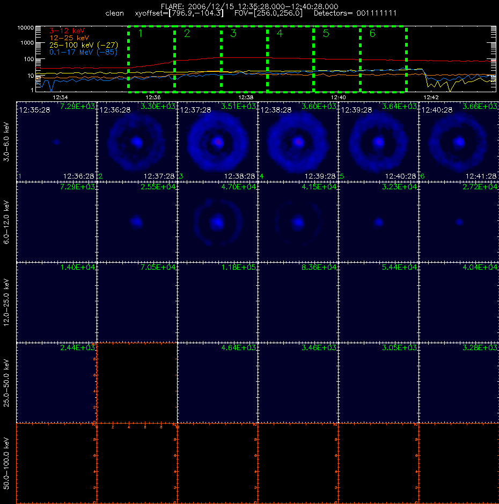Open the 3.0-6.0 keV ring image labeled 3.30E+03
Image resolution: width=499 pixels, height=504 pixels.
(137, 142)
